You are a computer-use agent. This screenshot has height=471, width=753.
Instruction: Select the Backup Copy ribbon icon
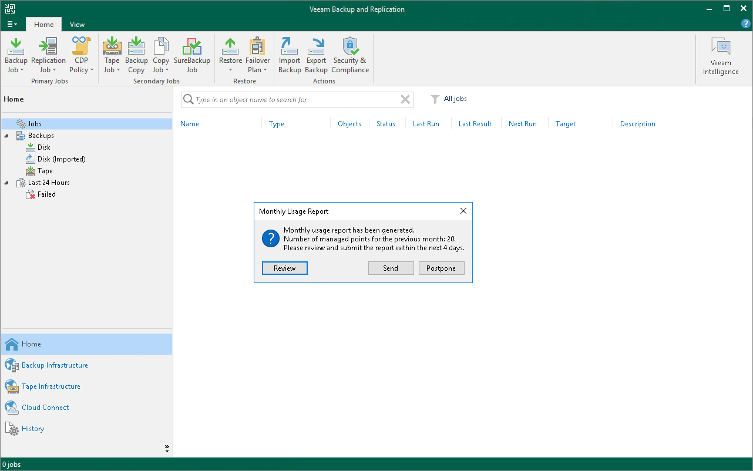136,55
